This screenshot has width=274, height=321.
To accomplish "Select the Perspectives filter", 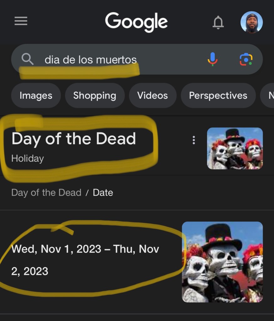I will (218, 95).
